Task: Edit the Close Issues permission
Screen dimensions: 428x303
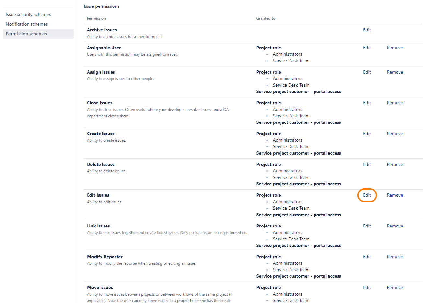Action: tap(367, 103)
